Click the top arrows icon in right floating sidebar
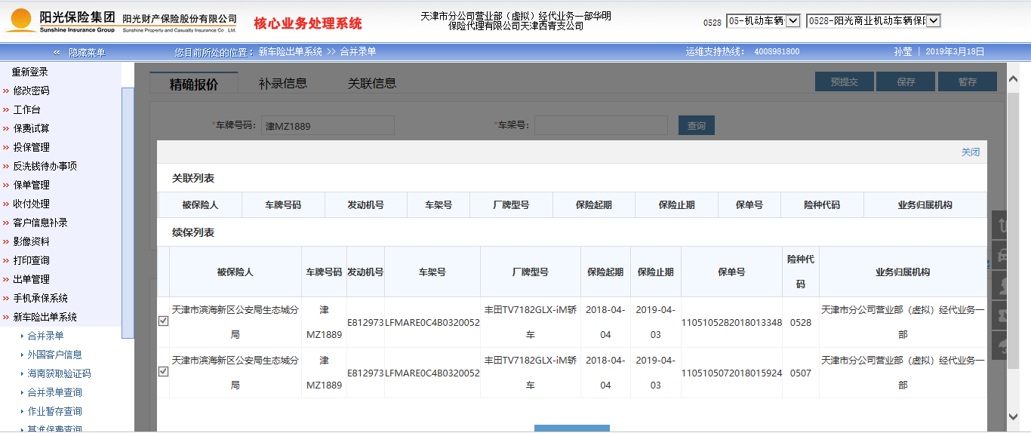The height and width of the screenshot is (433, 1031). pos(1003,226)
